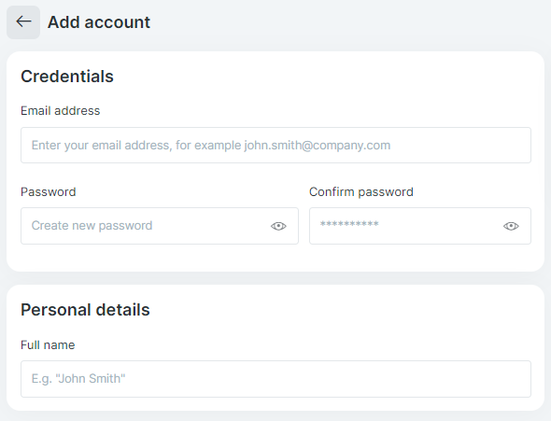Show password in Create new password field
The image size is (551, 421).
point(278,226)
